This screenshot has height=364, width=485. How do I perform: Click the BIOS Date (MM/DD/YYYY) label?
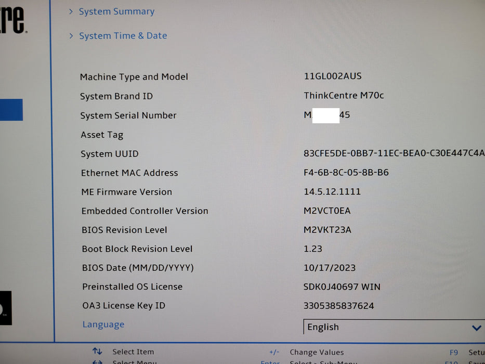click(x=138, y=268)
